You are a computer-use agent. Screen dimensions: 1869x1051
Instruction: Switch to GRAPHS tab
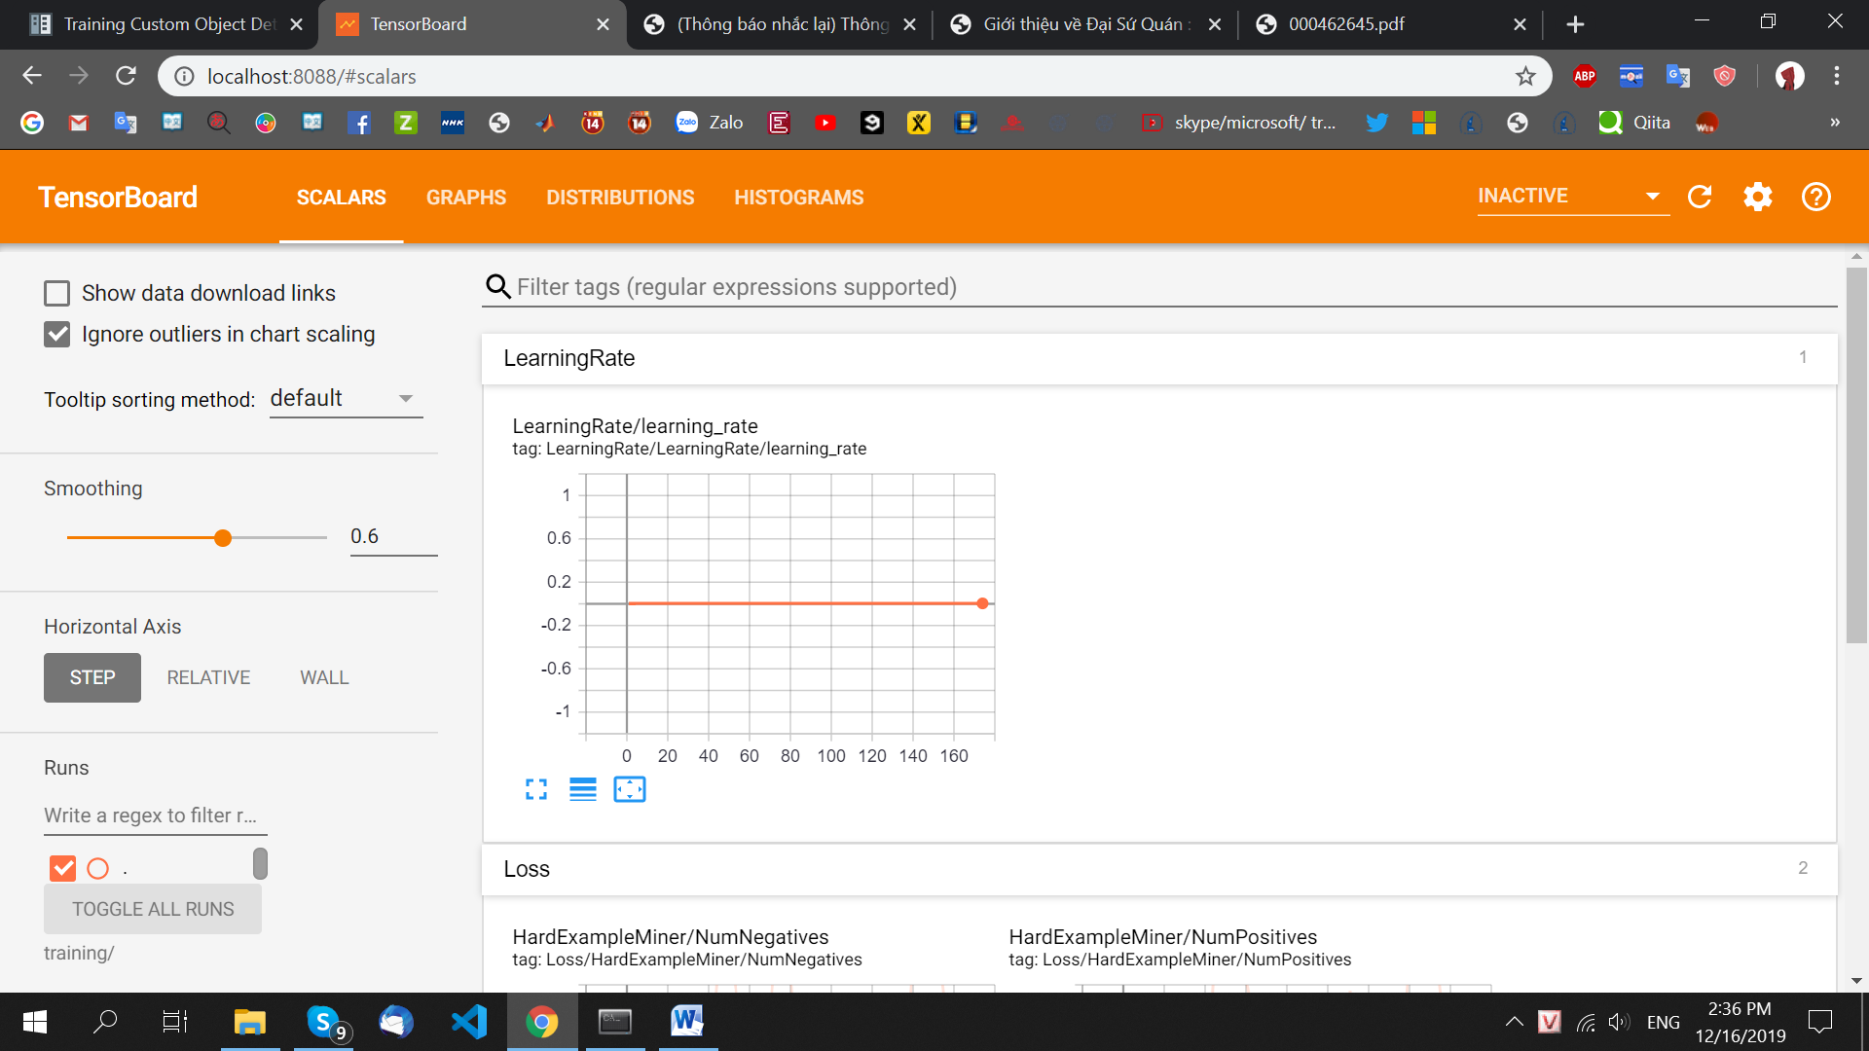pos(466,198)
